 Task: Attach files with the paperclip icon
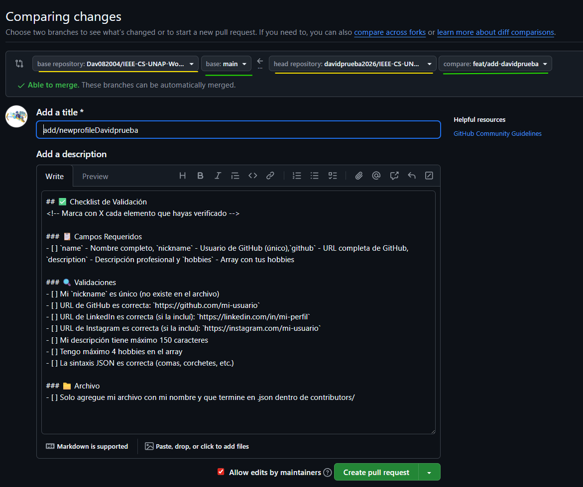click(359, 176)
